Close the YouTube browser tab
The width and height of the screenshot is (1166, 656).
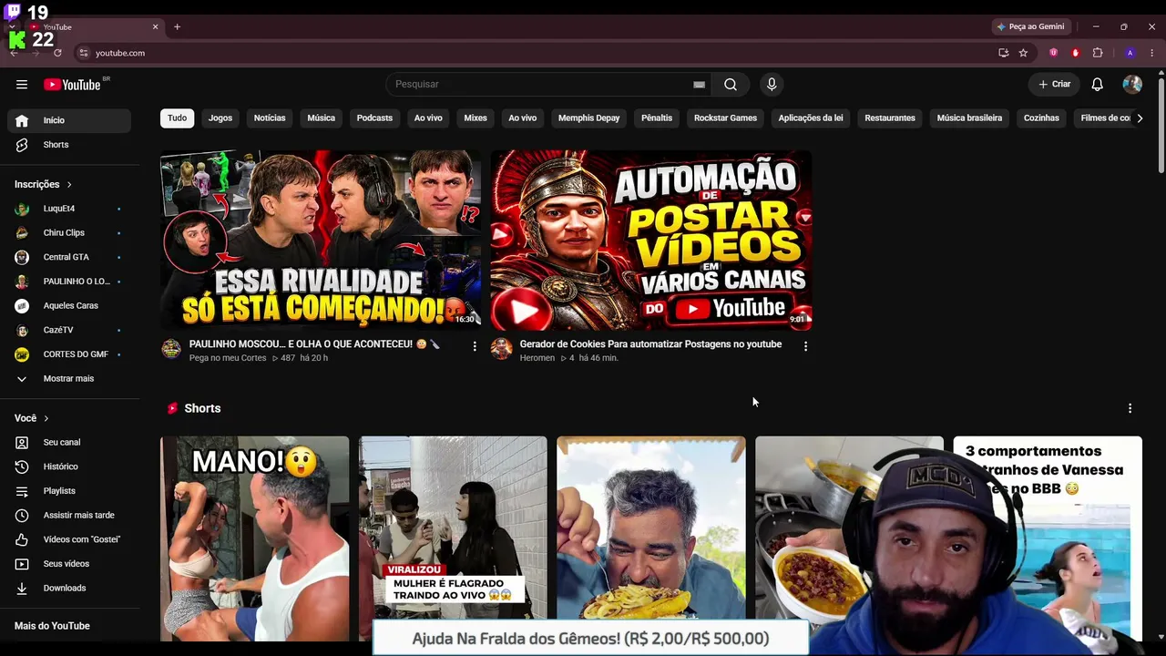155,26
